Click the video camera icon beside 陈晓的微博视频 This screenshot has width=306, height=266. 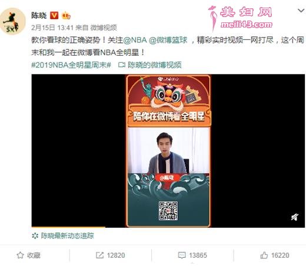[x=122, y=65]
